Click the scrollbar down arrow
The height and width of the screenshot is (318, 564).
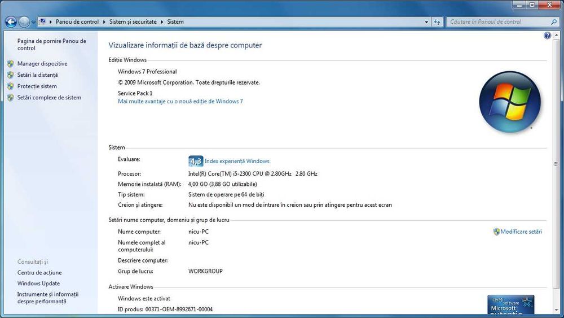coord(557,310)
